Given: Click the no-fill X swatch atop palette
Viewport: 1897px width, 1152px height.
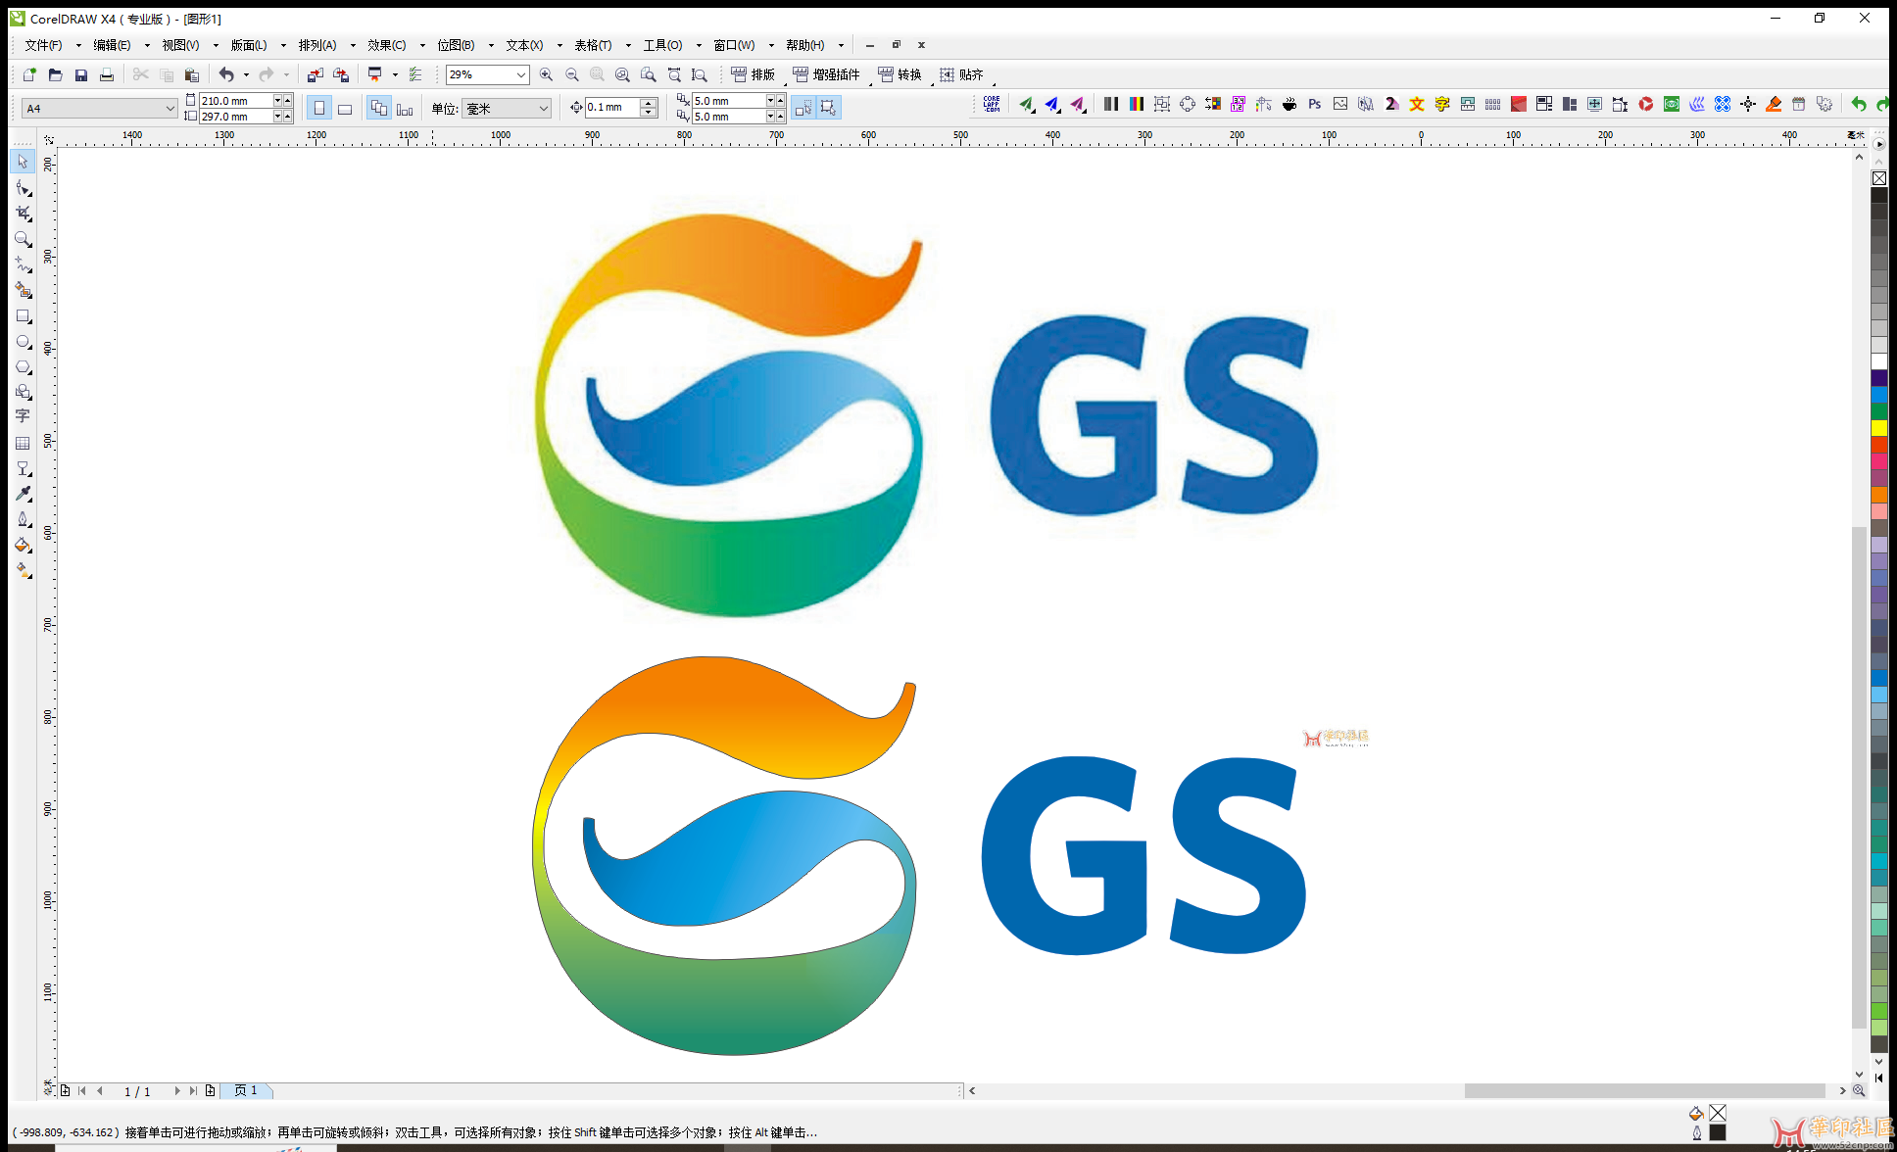Looking at the screenshot, I should [x=1878, y=178].
